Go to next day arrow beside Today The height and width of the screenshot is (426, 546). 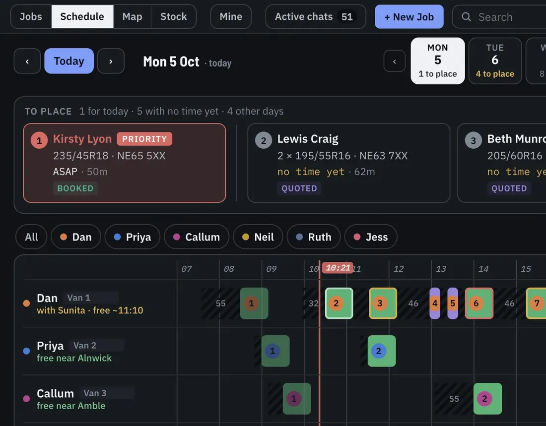pos(111,61)
